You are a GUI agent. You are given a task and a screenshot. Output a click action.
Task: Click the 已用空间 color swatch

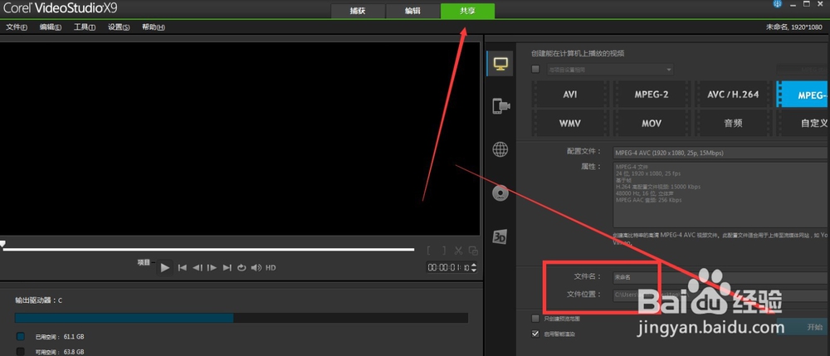tap(20, 336)
